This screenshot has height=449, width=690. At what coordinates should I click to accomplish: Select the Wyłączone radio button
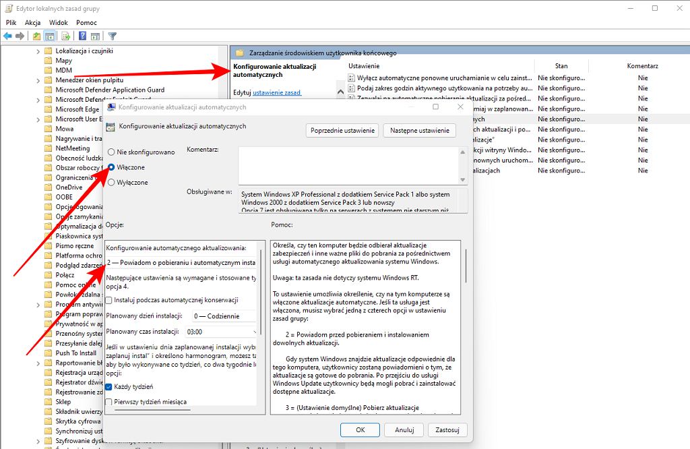pyautogui.click(x=111, y=182)
